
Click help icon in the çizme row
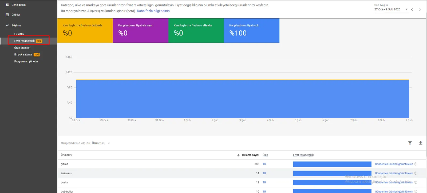416,164
